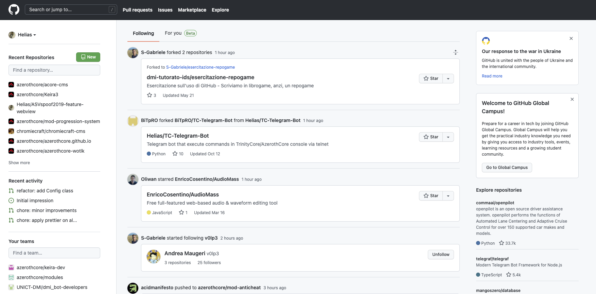Open the GitHub home logo
This screenshot has width=596, height=294.
[x=14, y=10]
